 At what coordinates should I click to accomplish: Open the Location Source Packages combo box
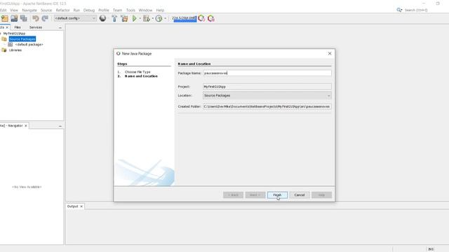click(267, 95)
